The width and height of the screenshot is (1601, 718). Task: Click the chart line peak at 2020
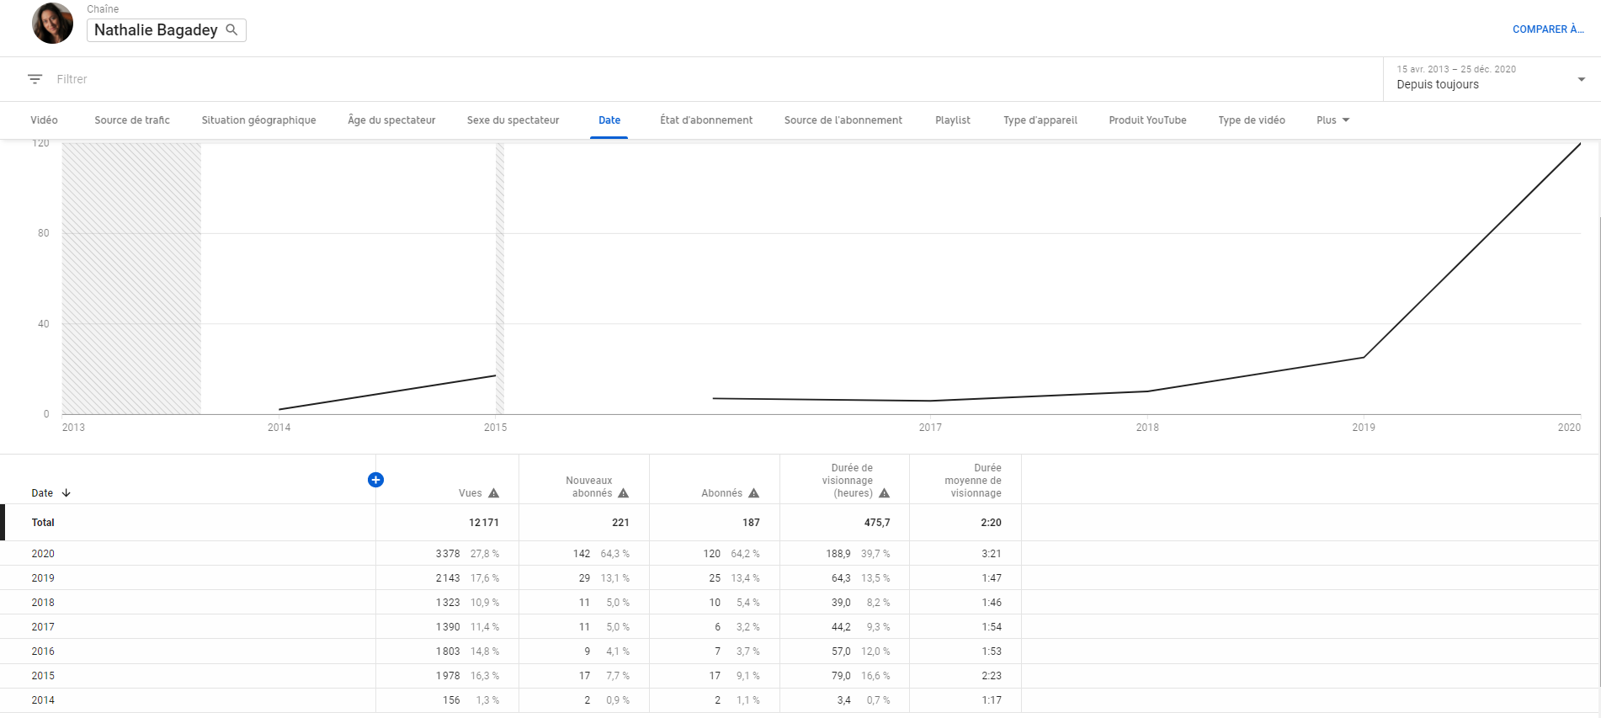tap(1580, 144)
